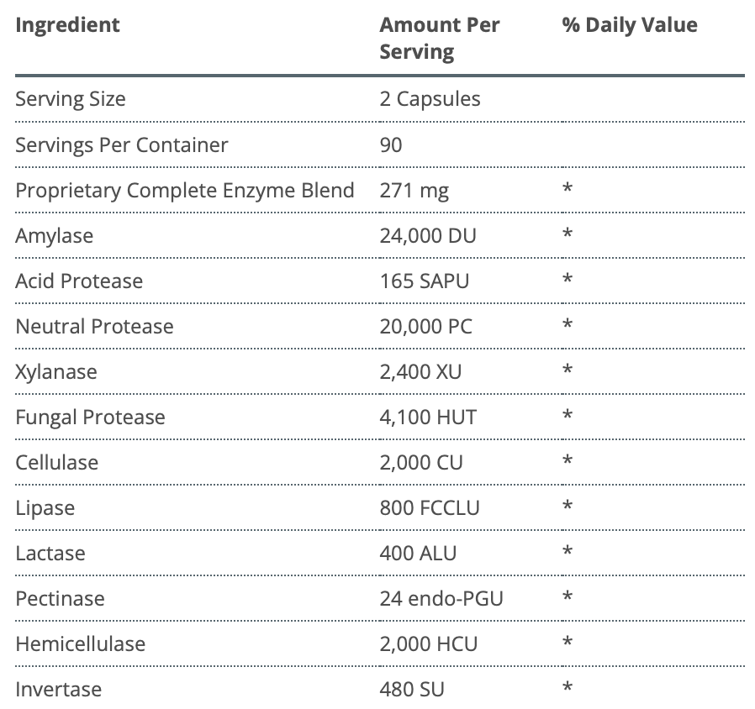The image size is (755, 709).
Task: Click the 24 endo-PGU value
Action: [x=441, y=598]
